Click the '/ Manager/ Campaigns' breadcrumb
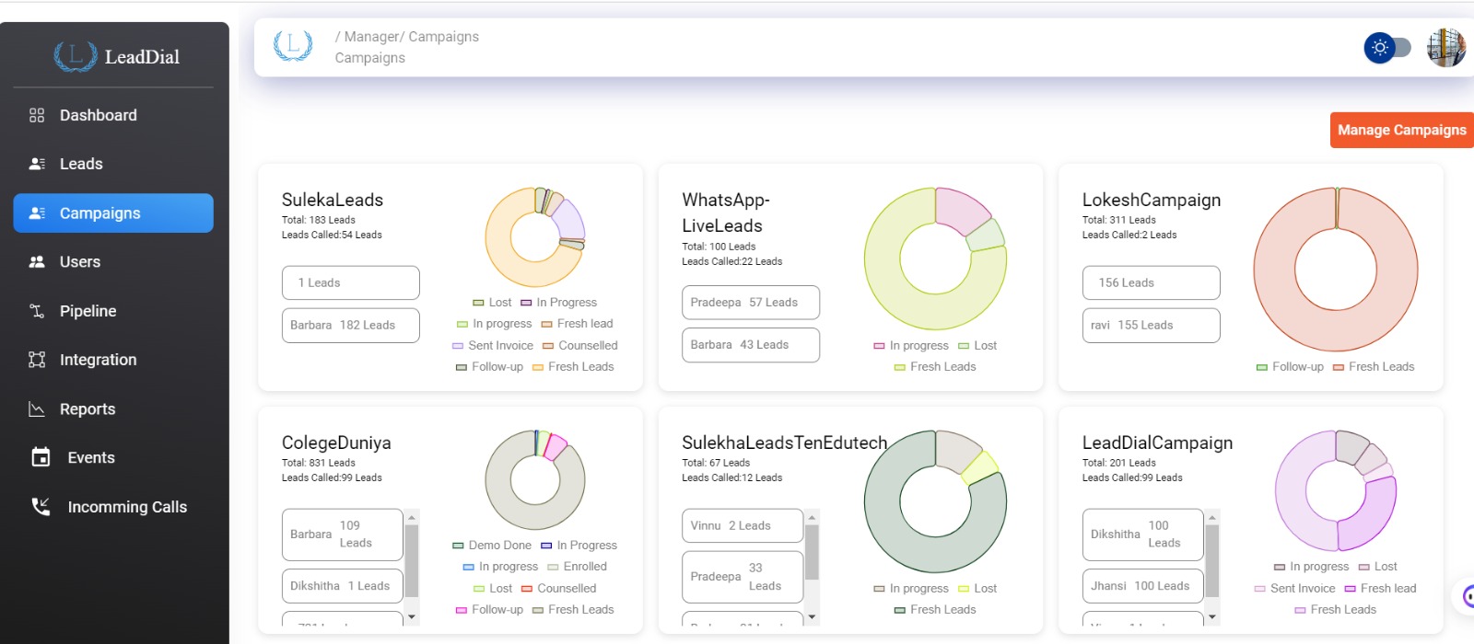Image resolution: width=1474 pixels, height=644 pixels. point(406,37)
